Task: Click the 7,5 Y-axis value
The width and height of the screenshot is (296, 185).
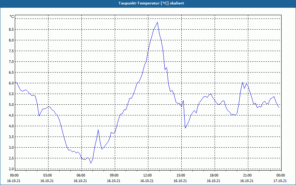Action: pos(11,51)
